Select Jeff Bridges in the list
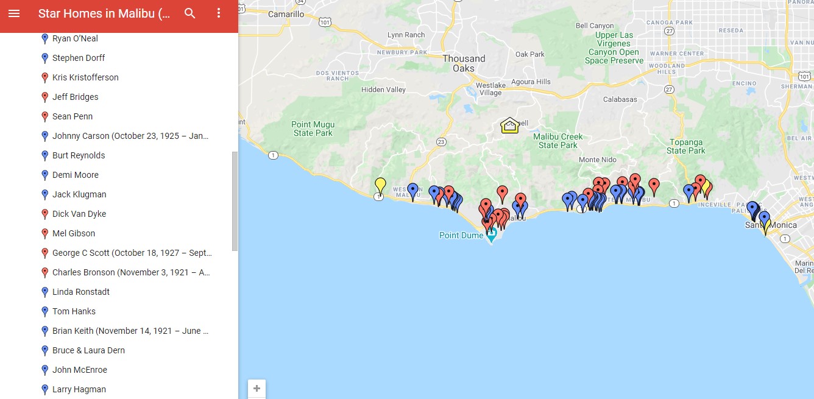814x399 pixels. 75,97
